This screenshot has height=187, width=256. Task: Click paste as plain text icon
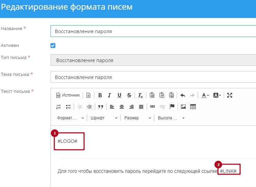pyautogui.click(x=162, y=95)
